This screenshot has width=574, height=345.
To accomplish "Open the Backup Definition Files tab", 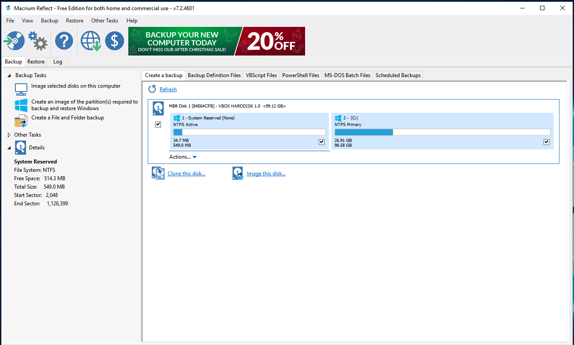I will coord(214,75).
